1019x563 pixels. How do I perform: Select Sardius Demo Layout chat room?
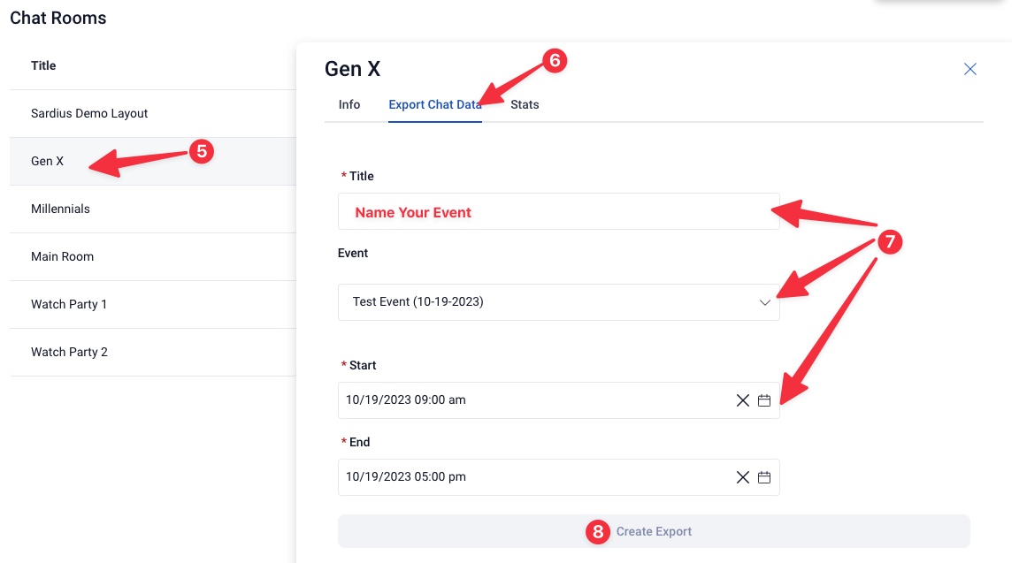coord(153,114)
